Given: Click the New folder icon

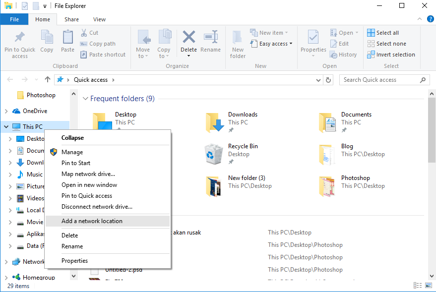Looking at the screenshot, I should 237,37.
